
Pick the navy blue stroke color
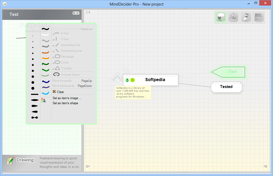46,81
